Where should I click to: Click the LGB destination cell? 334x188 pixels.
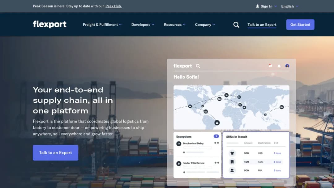click(x=260, y=153)
